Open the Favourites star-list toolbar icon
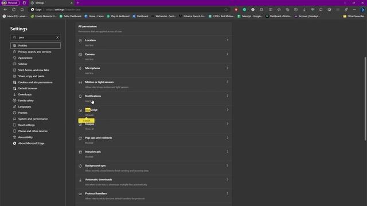 pyautogui.click(x=279, y=10)
